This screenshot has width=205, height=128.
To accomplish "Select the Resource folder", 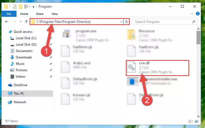I will coord(150,35).
